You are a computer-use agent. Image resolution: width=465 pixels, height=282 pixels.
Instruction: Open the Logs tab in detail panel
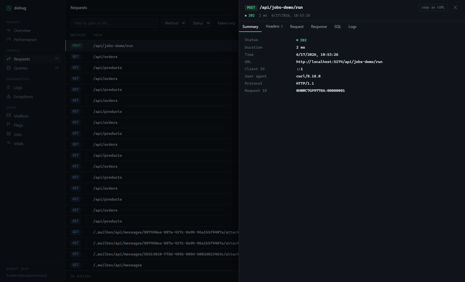point(352,27)
